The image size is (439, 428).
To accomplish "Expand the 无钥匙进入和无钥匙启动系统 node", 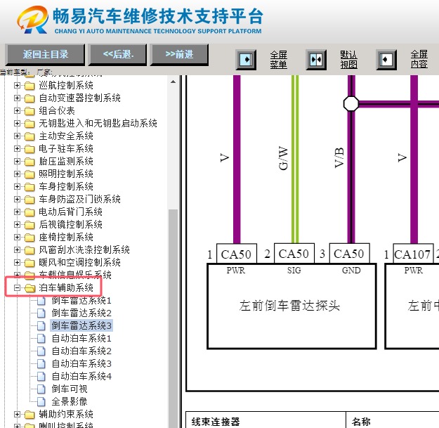I will (x=17, y=123).
